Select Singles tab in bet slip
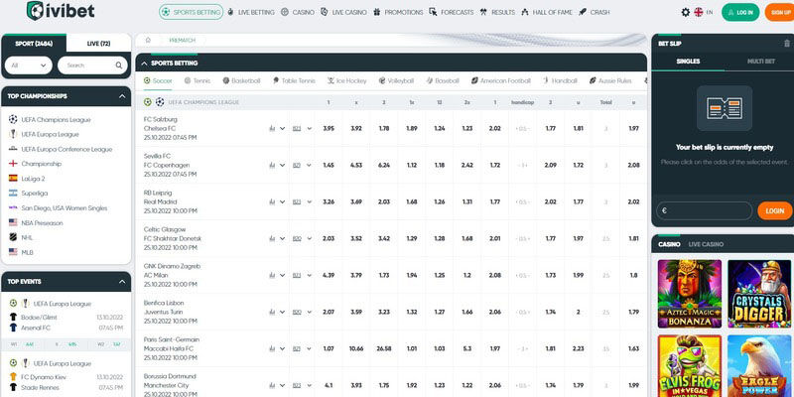 (688, 62)
